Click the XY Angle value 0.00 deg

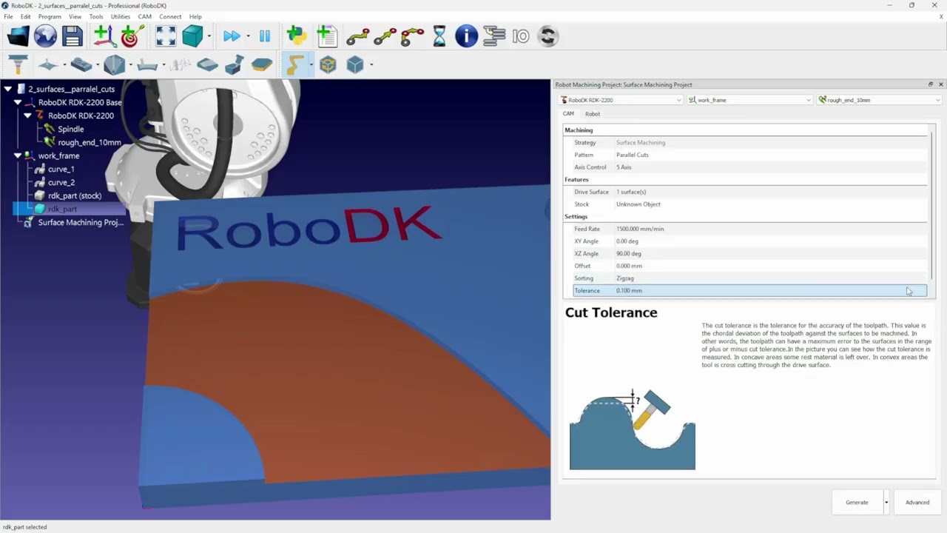(x=627, y=241)
